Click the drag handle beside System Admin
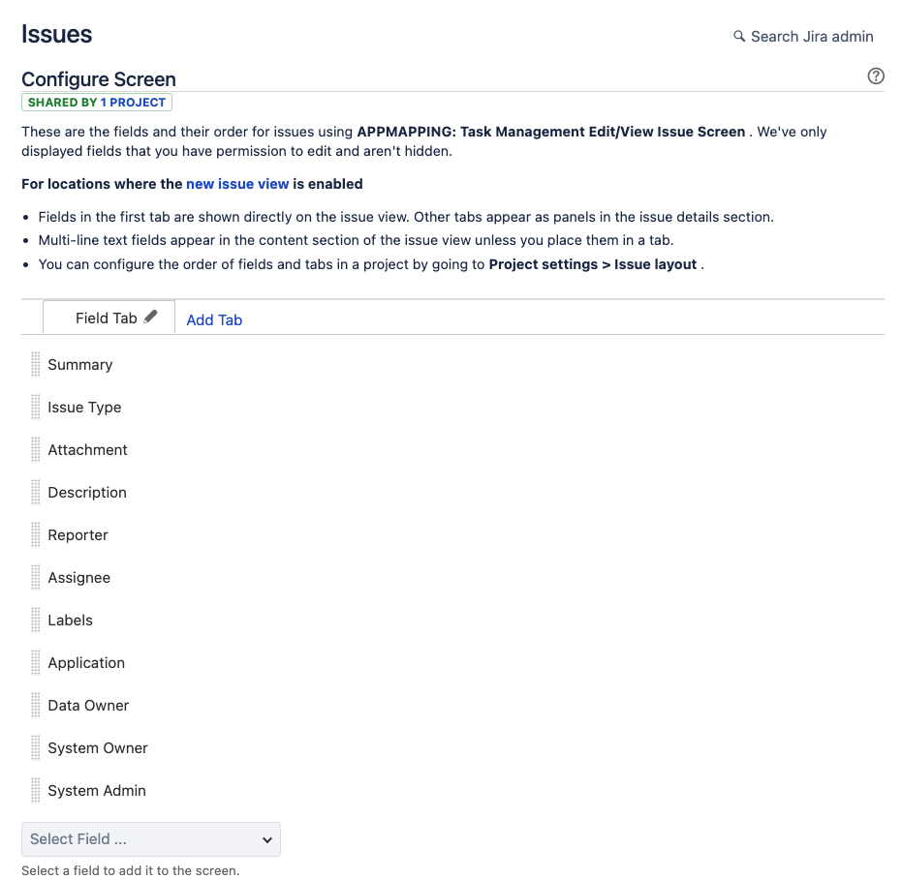The width and height of the screenshot is (902, 880). [x=36, y=790]
